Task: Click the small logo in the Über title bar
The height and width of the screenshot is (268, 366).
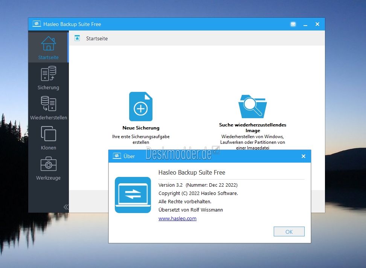Action: tap(117, 156)
